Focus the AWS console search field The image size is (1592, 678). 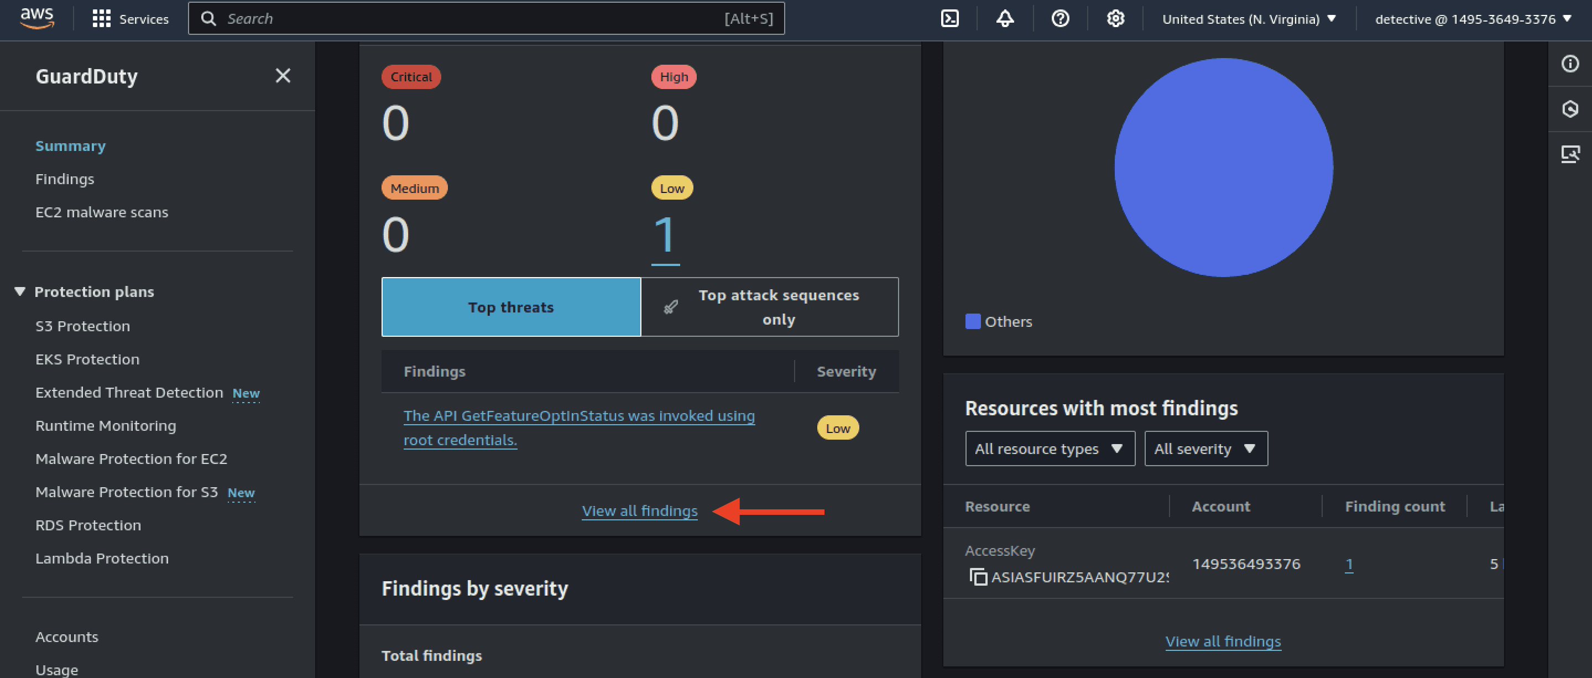(x=487, y=19)
